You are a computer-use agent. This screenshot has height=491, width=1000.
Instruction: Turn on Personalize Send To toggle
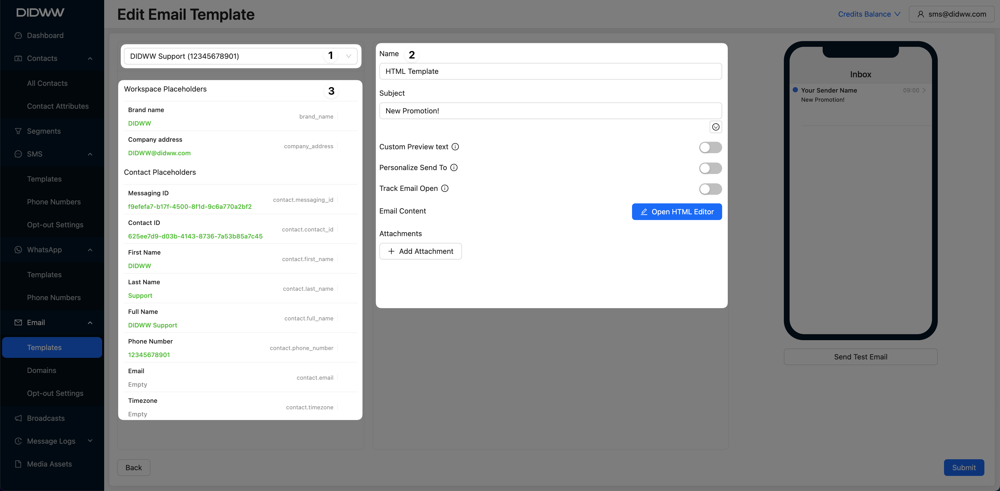tap(710, 168)
